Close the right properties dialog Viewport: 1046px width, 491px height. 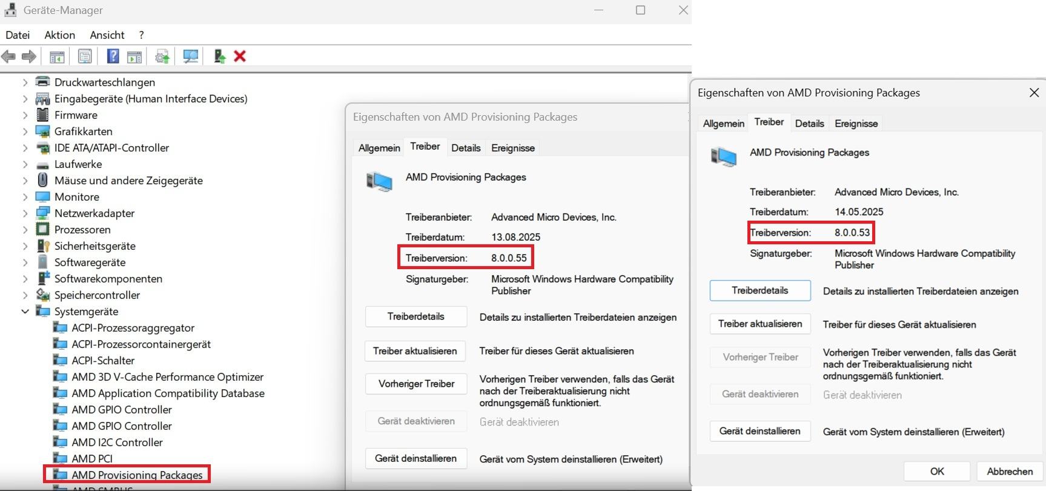tap(1034, 93)
